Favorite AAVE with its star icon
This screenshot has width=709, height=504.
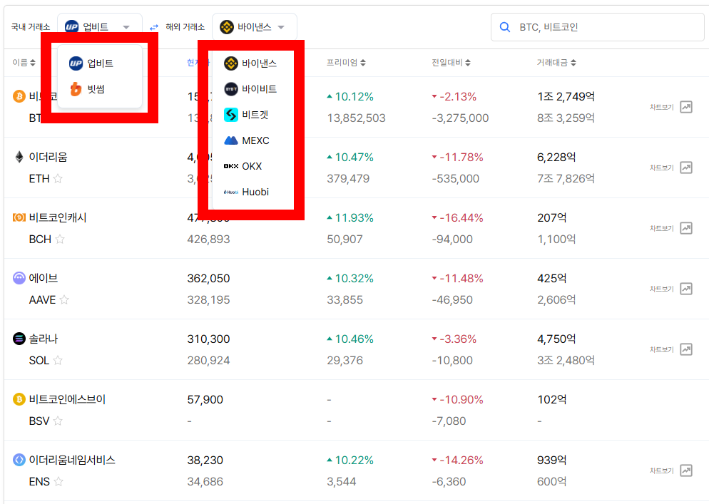[64, 299]
